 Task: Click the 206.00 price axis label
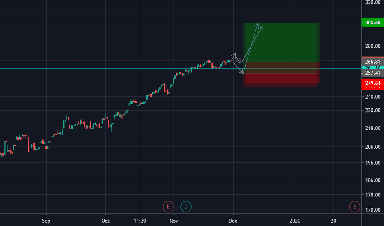pyautogui.click(x=373, y=147)
